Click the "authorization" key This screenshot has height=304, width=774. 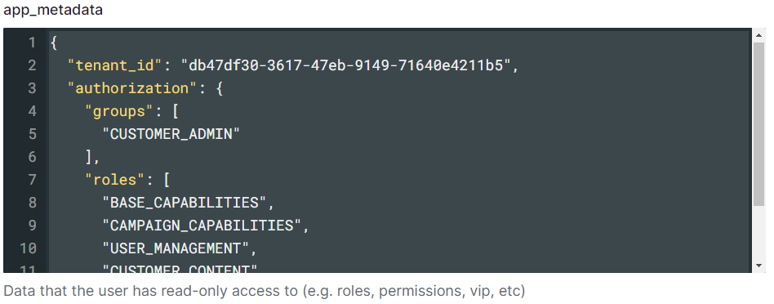(133, 88)
